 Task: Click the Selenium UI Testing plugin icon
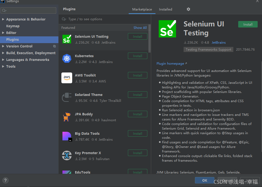67,39
